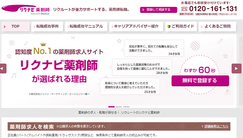Click the crown icon above No.1

click(43, 44)
